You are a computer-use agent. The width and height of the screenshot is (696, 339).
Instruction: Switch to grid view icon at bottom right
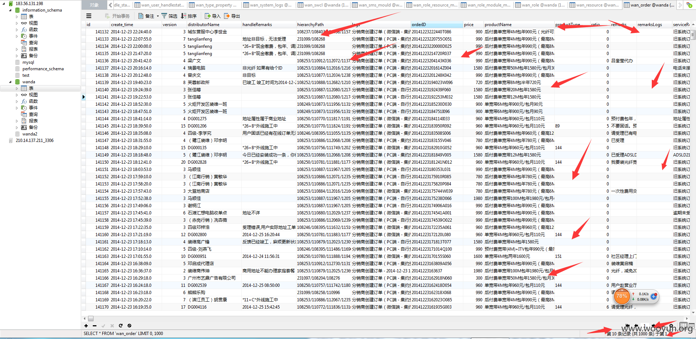click(683, 326)
